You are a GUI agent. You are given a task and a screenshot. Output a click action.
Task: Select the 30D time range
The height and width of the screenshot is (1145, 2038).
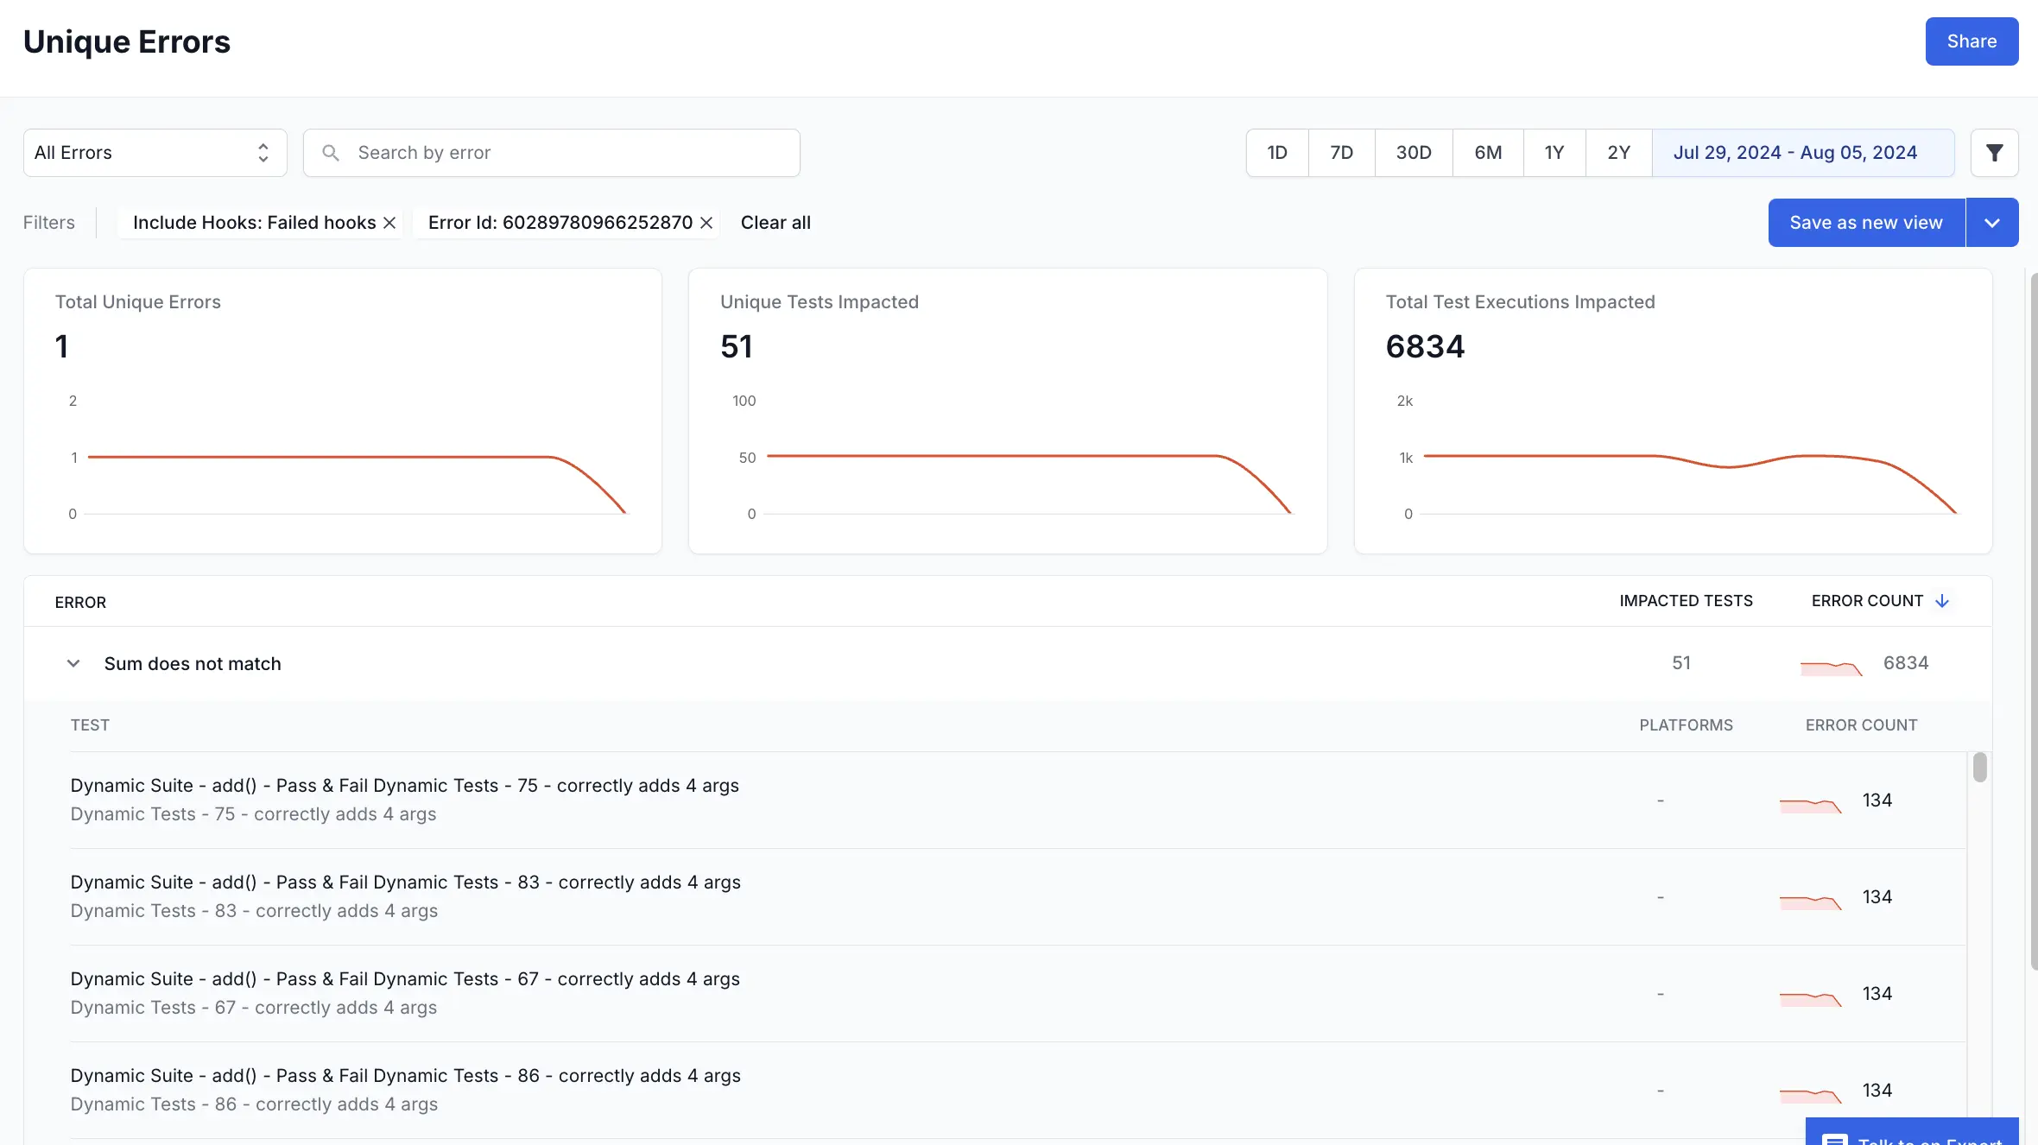coord(1414,153)
